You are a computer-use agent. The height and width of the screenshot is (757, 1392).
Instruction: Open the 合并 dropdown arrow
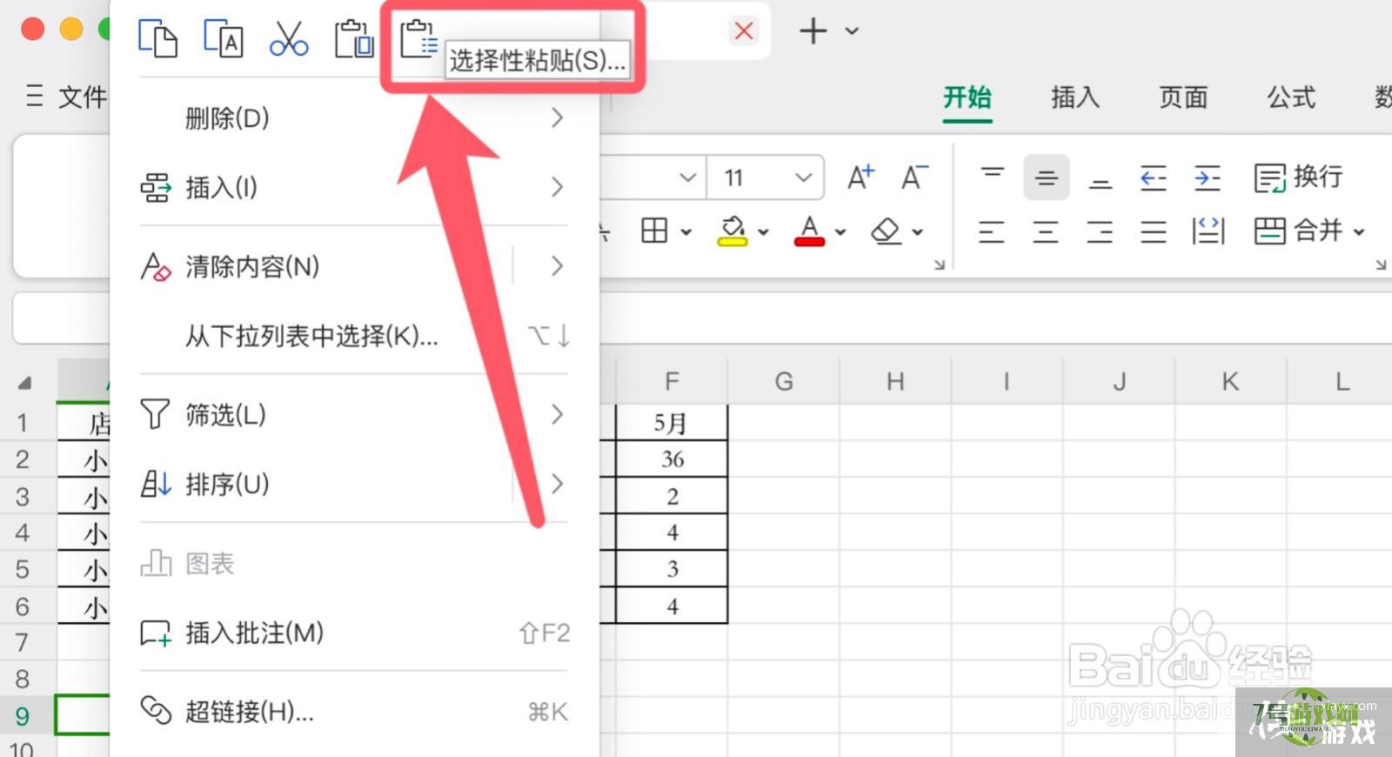click(1359, 231)
